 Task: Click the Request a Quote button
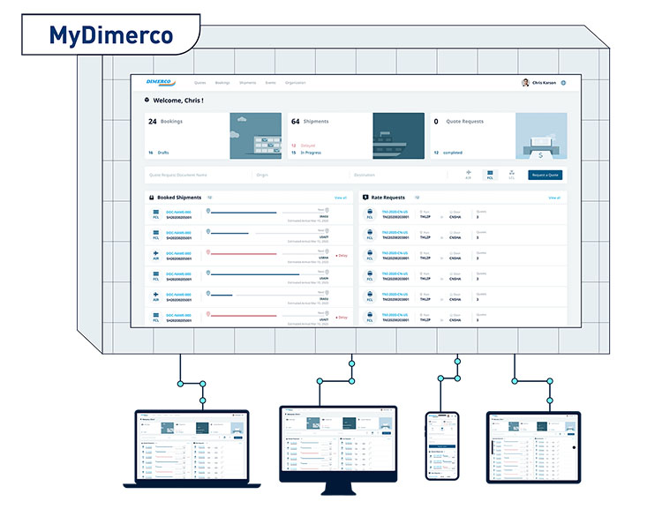click(x=545, y=175)
